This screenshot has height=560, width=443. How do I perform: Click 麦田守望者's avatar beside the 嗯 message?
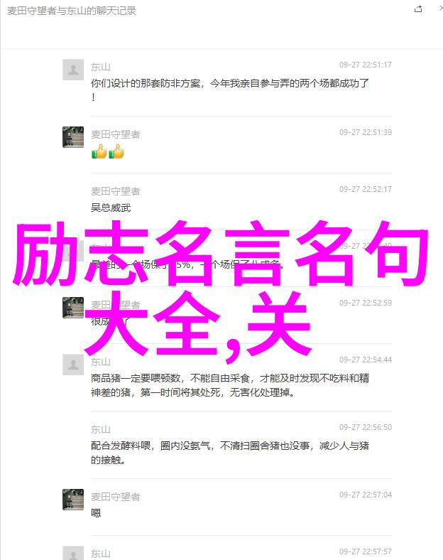click(73, 500)
